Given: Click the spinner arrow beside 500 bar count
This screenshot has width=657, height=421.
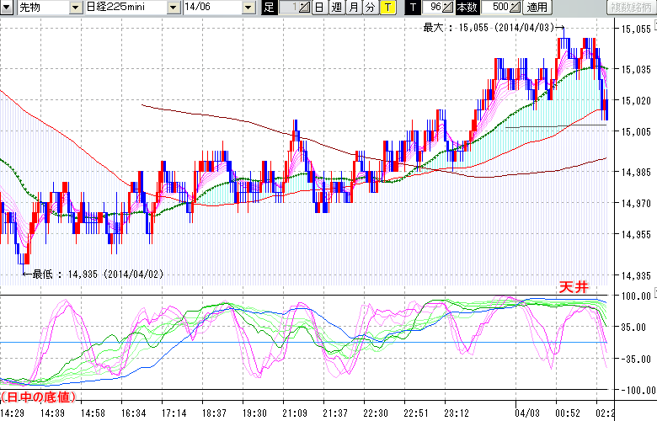Looking at the screenshot, I should coord(515,8).
